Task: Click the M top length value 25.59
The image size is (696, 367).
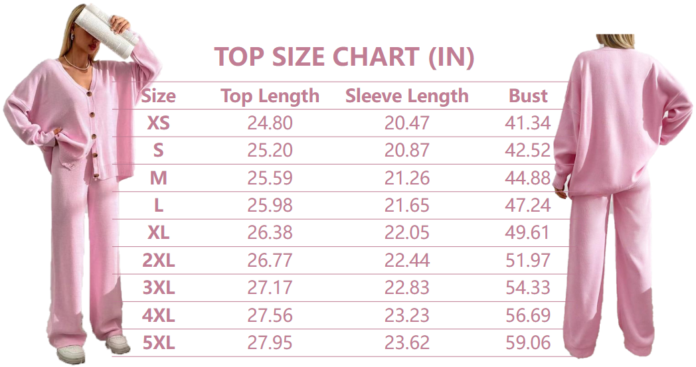Action: click(x=270, y=178)
